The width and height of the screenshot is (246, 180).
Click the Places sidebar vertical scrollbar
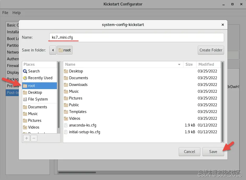pyautogui.click(x=58, y=95)
